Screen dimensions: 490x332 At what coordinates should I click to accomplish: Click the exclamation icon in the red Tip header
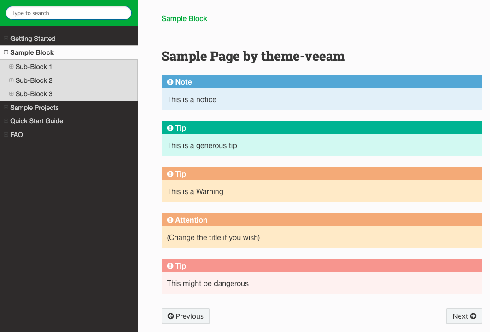click(x=170, y=266)
